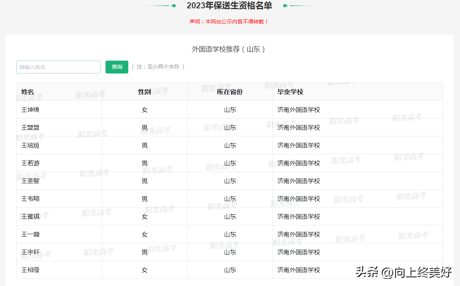Image resolution: width=460 pixels, height=286 pixels.
Task: Click 山东 in the 王一璇 row
Action: [230, 234]
